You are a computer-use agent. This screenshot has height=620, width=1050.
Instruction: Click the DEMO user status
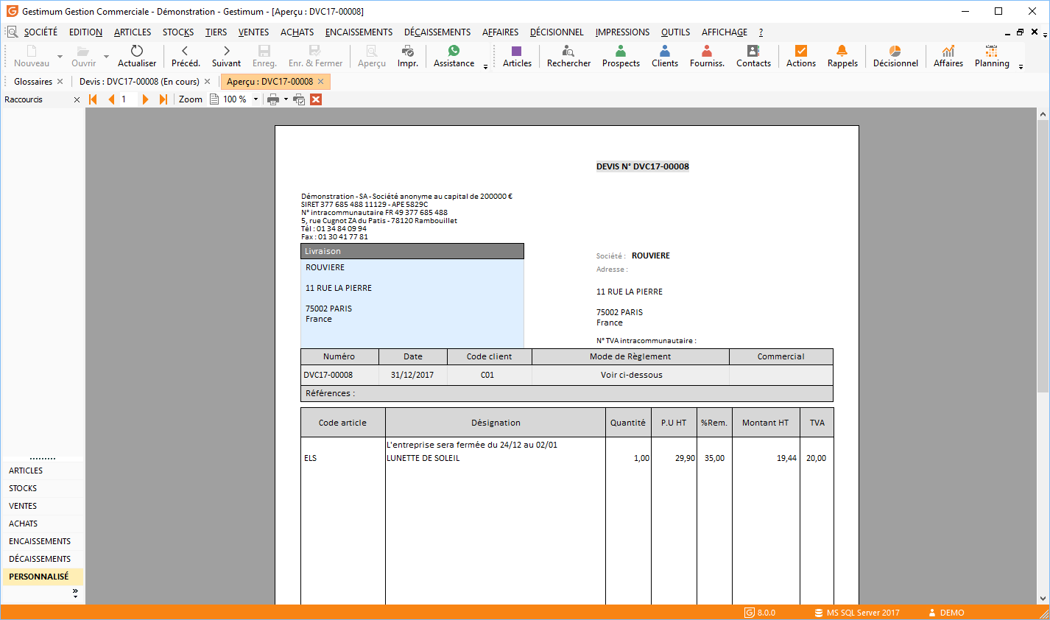(x=946, y=613)
